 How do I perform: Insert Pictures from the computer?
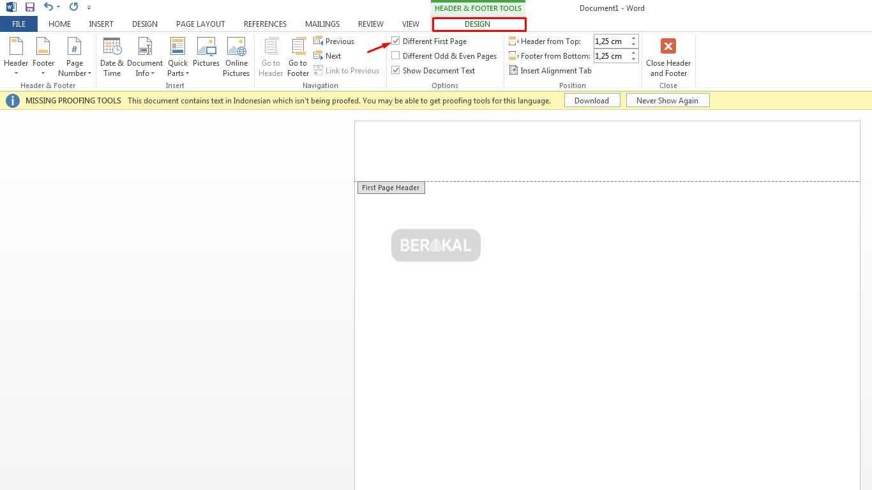[206, 52]
